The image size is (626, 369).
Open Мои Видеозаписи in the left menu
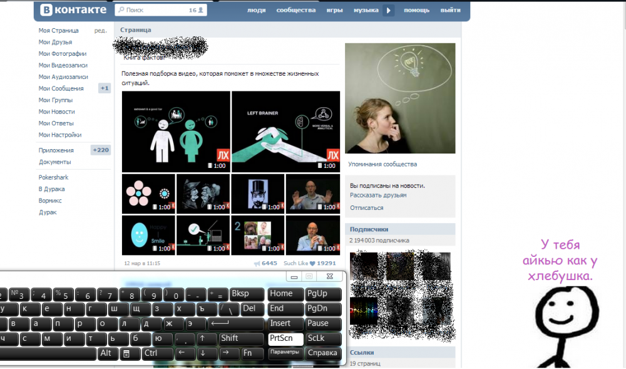[x=63, y=65]
